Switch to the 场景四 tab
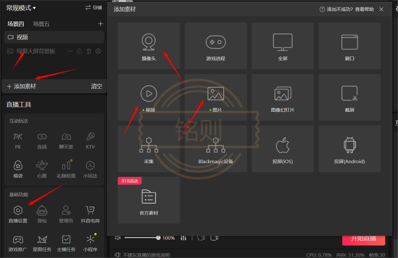Screen dimensions: 398x258 coord(16,24)
